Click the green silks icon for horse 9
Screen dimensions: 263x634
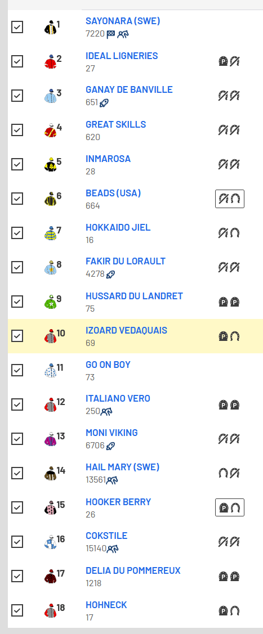tap(50, 302)
